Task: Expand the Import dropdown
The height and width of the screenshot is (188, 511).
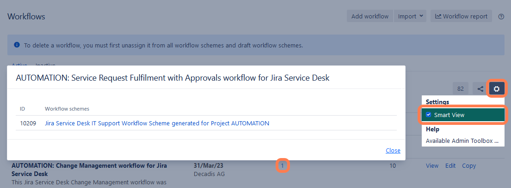Action: click(411, 17)
